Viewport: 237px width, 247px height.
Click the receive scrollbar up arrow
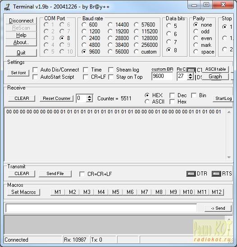coord(229,112)
